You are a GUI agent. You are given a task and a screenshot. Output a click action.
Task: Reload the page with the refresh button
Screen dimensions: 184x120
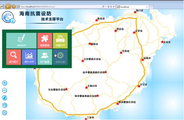point(111,7)
